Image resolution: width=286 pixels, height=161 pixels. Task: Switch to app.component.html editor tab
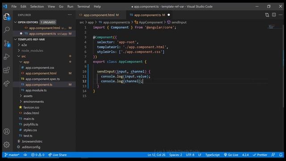101,15
